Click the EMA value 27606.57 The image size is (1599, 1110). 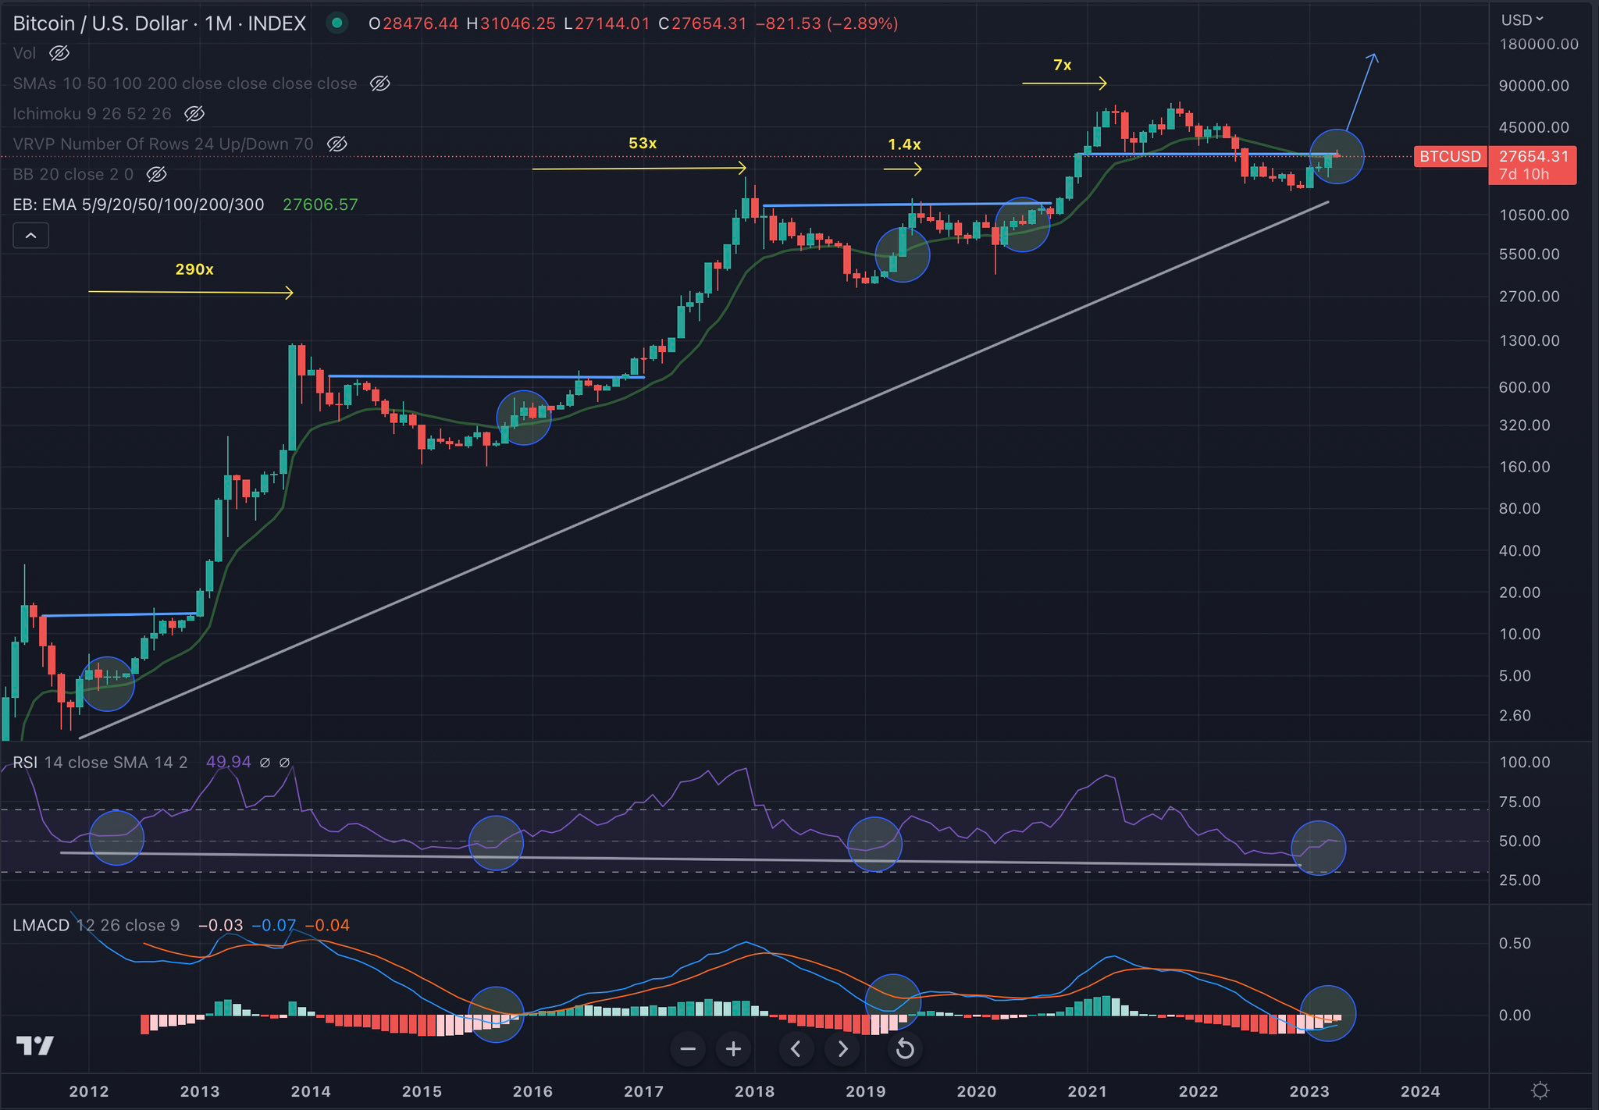pyautogui.click(x=320, y=205)
